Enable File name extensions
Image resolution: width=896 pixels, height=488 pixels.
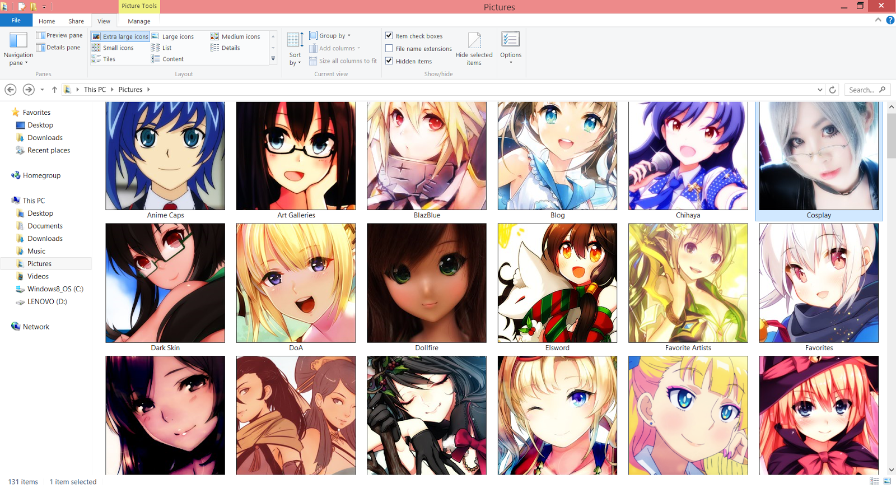pos(389,48)
